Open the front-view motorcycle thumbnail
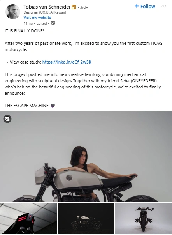This screenshot has height=235, width=172. pos(144,218)
